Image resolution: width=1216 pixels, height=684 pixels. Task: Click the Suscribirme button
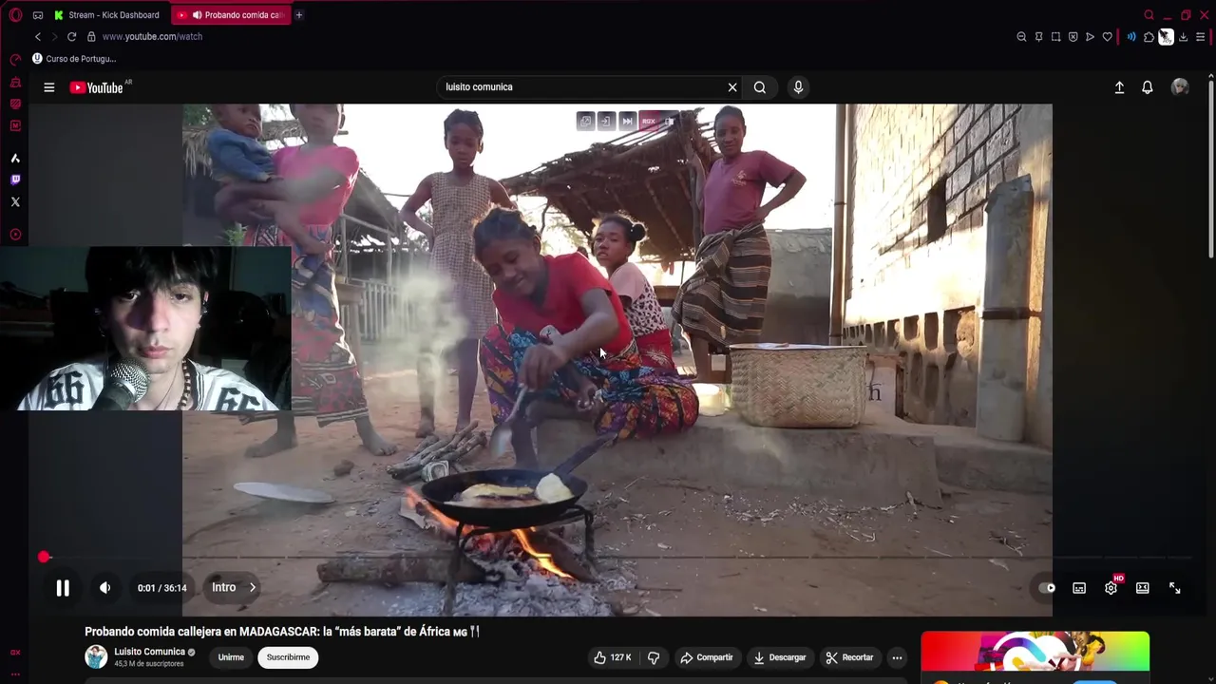click(288, 657)
